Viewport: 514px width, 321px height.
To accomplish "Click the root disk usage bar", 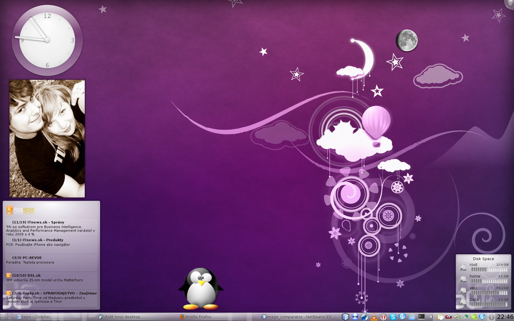I will tap(489, 270).
